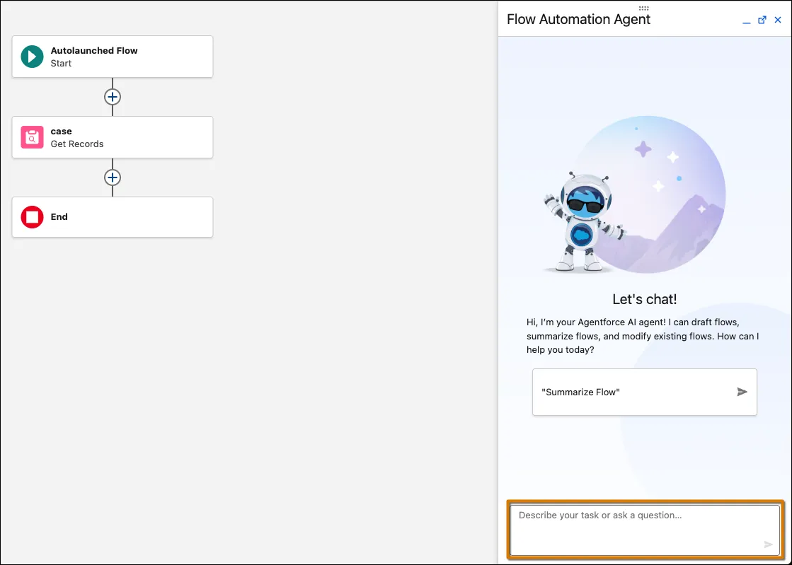
Task: Click the red square icon on End element
Action: (x=31, y=217)
